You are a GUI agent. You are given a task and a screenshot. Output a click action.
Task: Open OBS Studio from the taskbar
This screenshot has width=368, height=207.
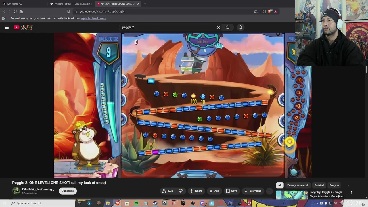[193, 203]
